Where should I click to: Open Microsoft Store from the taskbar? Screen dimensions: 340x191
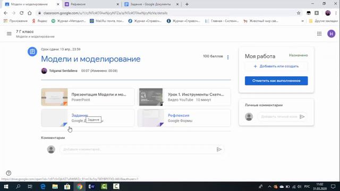tap(67, 186)
